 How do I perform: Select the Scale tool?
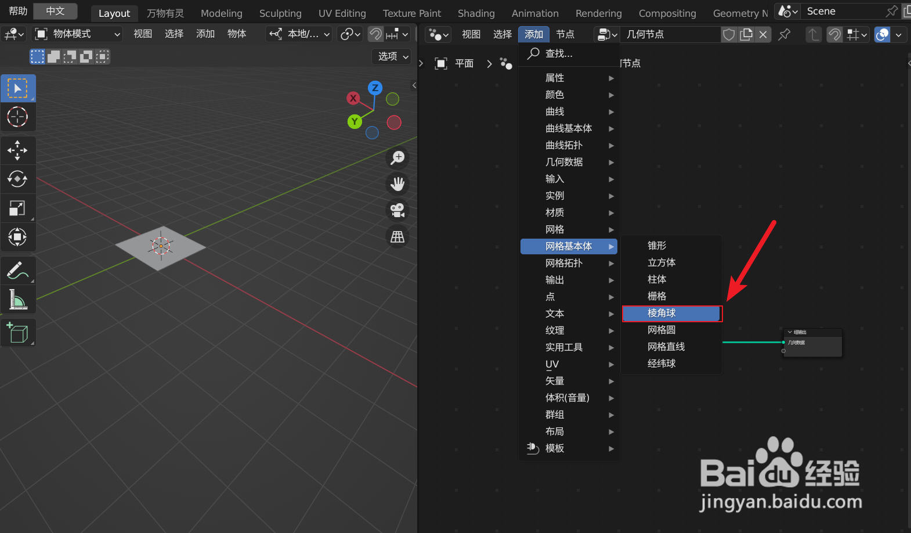point(18,208)
